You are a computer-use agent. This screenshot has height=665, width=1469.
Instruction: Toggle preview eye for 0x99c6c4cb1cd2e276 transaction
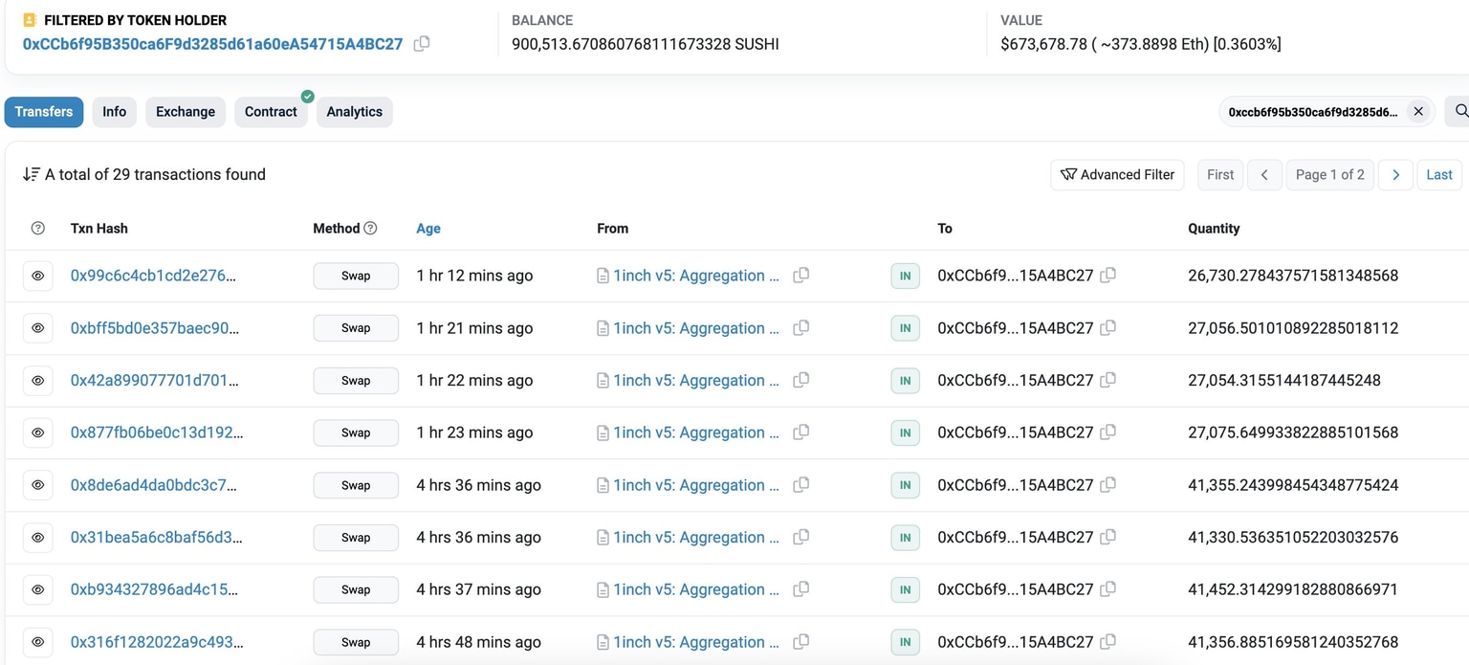pyautogui.click(x=38, y=276)
